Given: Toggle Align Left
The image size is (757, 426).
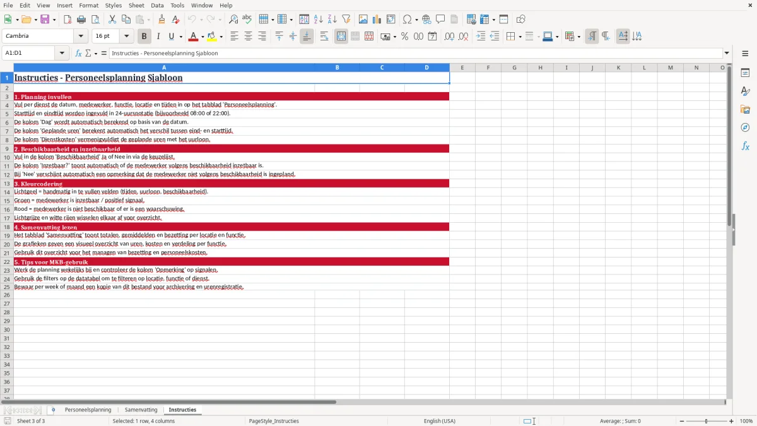Looking at the screenshot, I should pos(234,37).
